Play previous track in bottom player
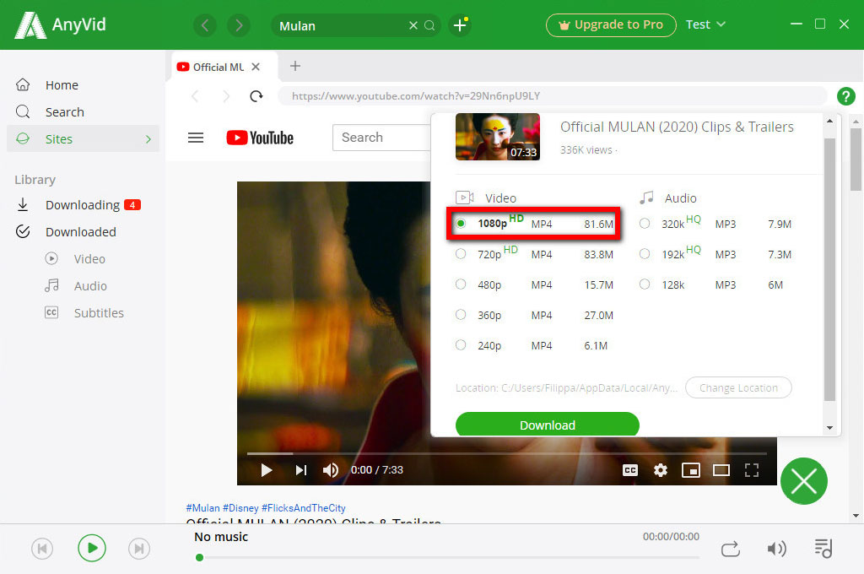The image size is (864, 574). coord(42,549)
